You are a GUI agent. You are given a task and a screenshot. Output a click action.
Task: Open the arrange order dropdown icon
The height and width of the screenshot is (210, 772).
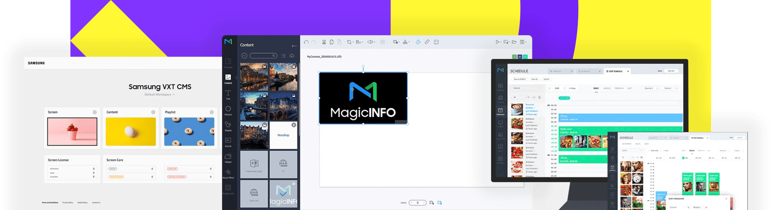pyautogui.click(x=350, y=42)
